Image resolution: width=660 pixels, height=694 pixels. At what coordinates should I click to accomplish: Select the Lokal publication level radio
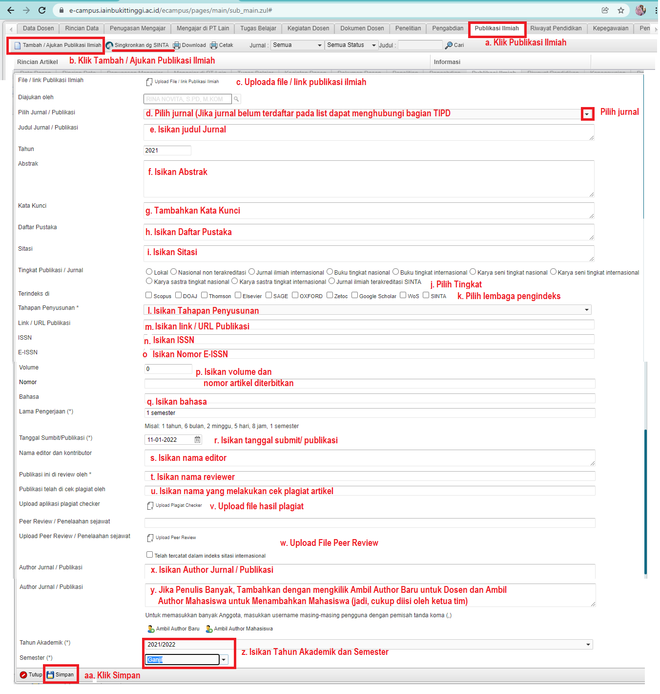pos(149,272)
